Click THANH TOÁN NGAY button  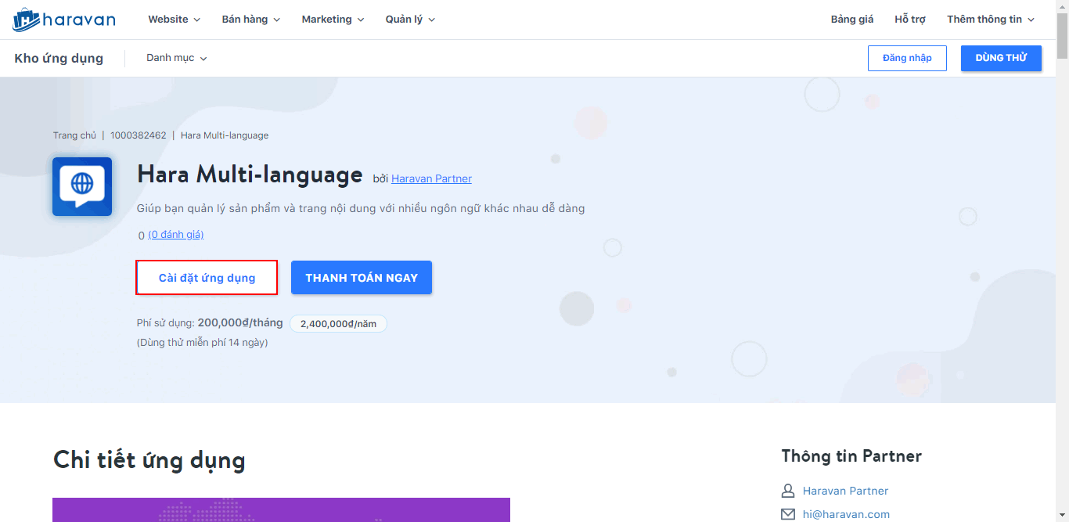[362, 278]
